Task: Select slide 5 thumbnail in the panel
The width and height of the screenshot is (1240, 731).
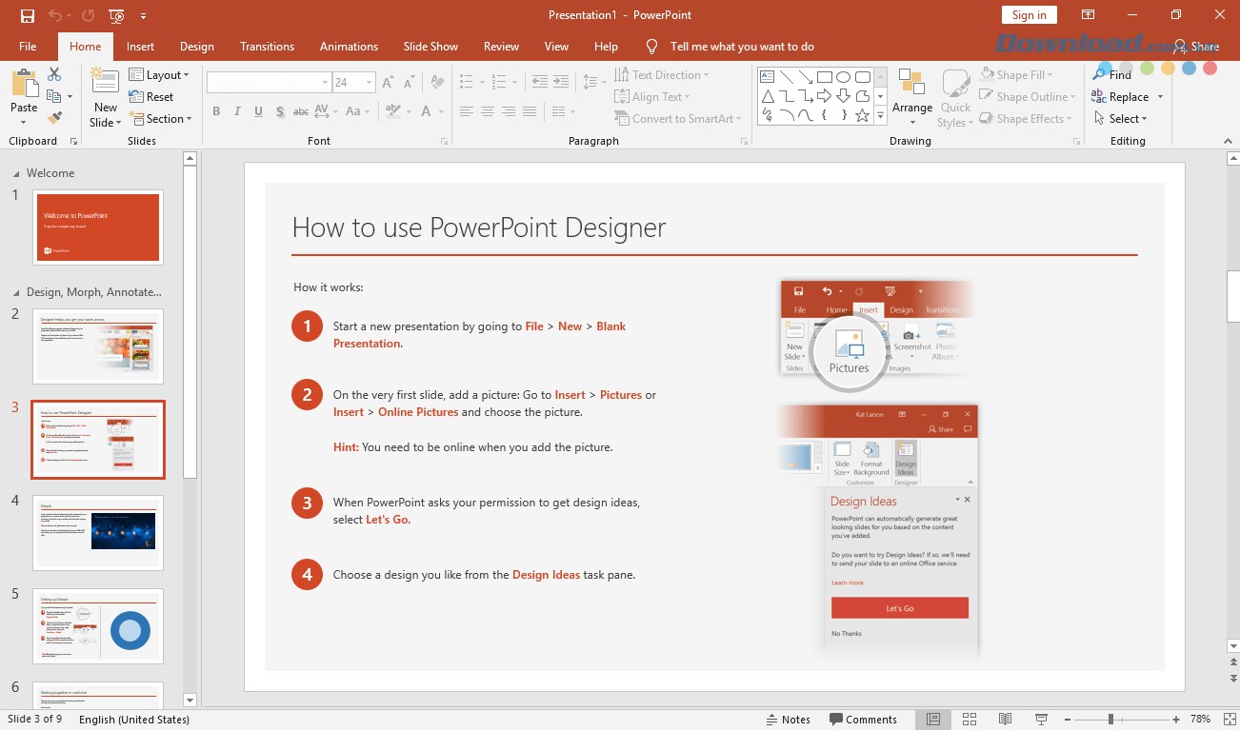Action: pos(98,626)
